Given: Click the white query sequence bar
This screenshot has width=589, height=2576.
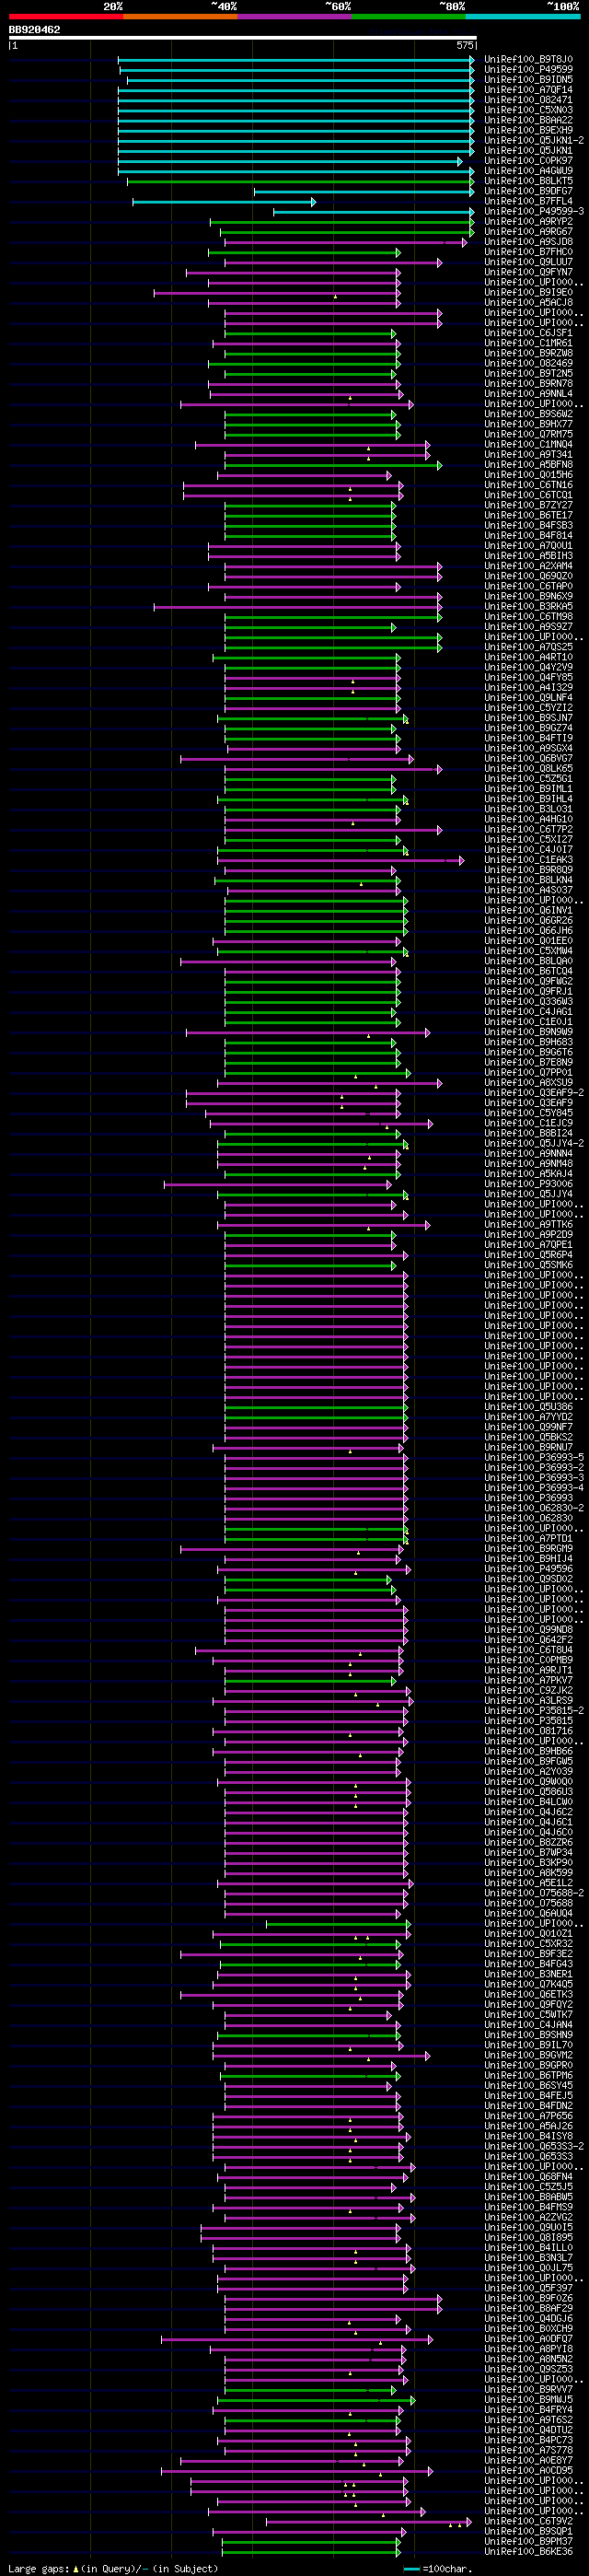Looking at the screenshot, I should tap(242, 38).
